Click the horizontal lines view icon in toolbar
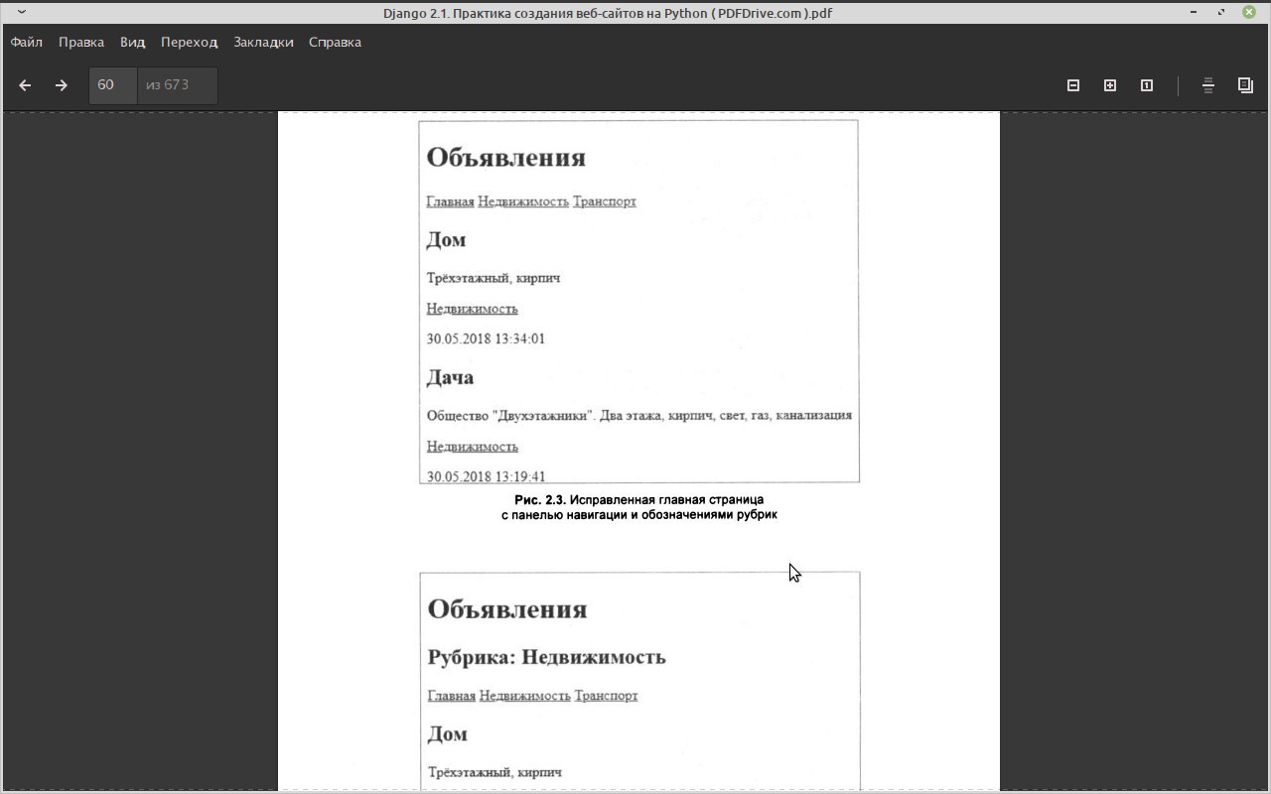 1208,85
